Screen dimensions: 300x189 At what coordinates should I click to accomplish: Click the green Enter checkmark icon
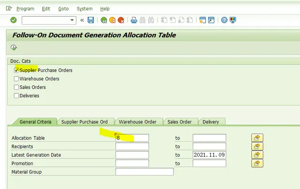[14, 20]
